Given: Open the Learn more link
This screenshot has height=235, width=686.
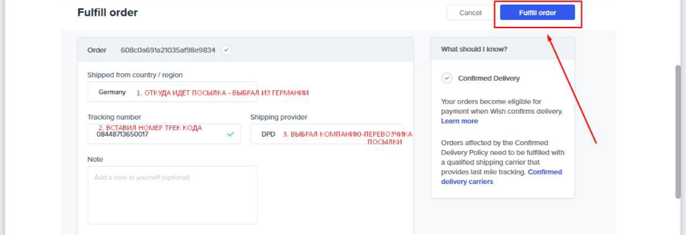Looking at the screenshot, I should [459, 121].
